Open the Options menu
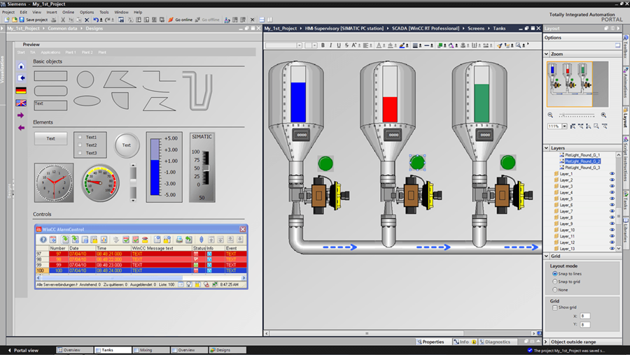This screenshot has width=630, height=355. 86,12
